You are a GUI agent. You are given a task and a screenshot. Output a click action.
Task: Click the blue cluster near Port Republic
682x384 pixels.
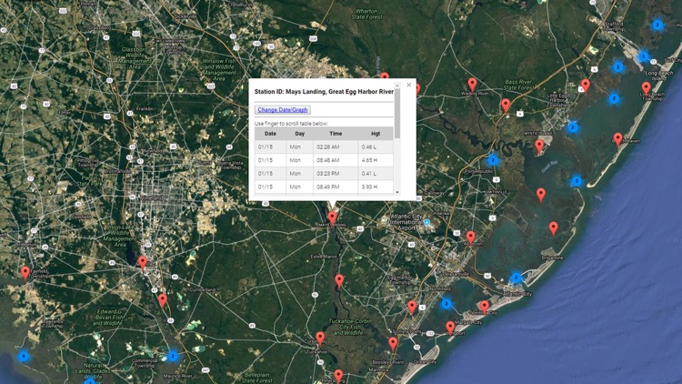click(x=493, y=160)
